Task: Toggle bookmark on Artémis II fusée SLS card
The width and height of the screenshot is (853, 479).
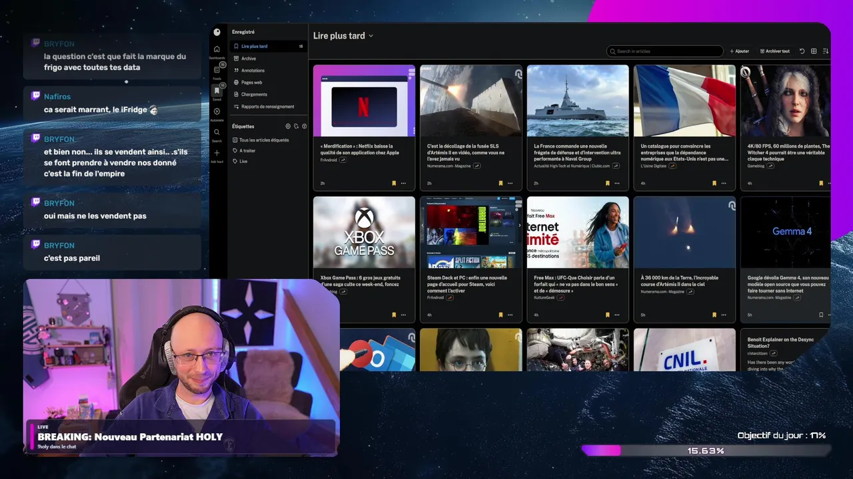Action: click(x=500, y=183)
